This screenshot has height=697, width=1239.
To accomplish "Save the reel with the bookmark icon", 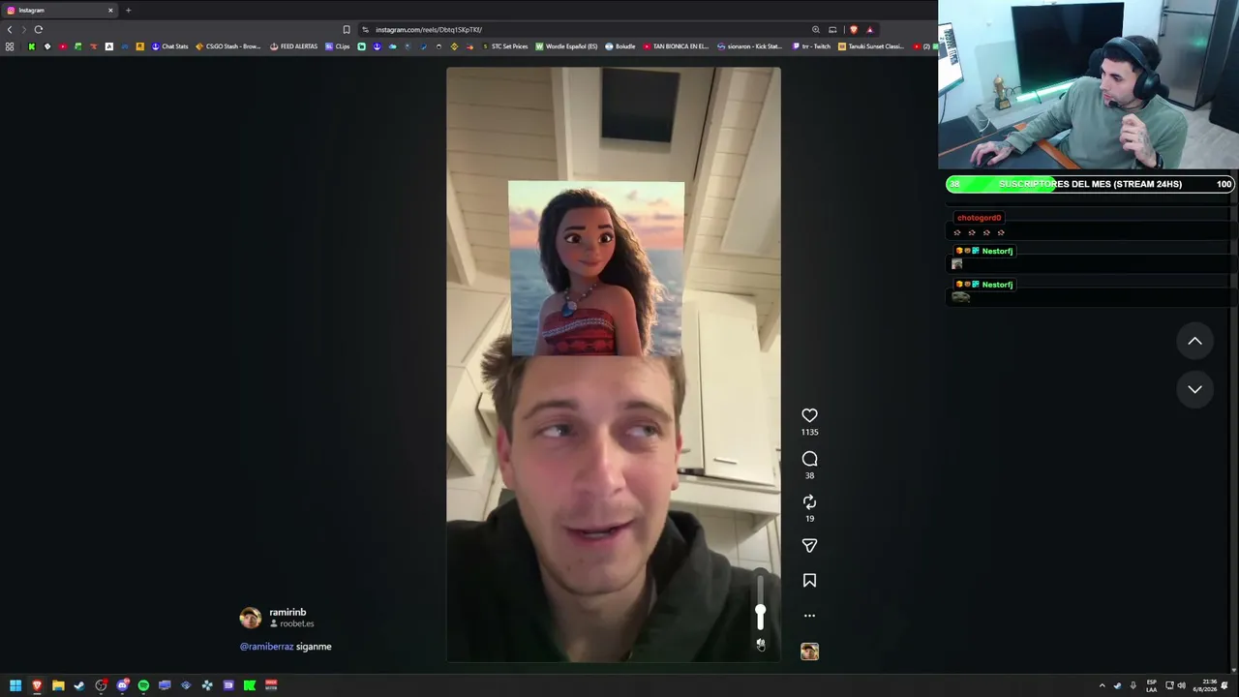I will [809, 581].
